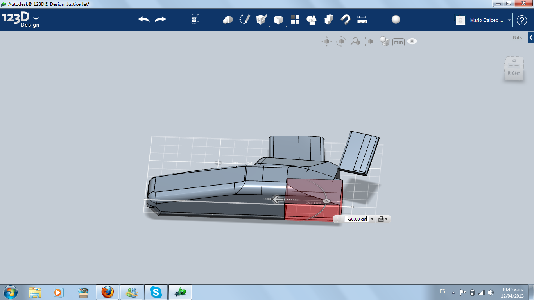Screen dimensions: 534x300
Task: Open the Pattern tool menu
Action: 295,20
